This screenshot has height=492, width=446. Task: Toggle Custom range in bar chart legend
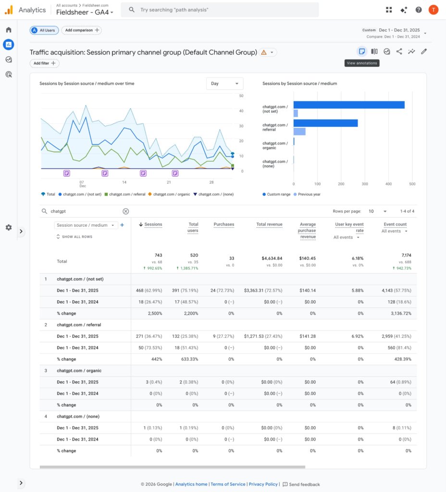(x=276, y=194)
